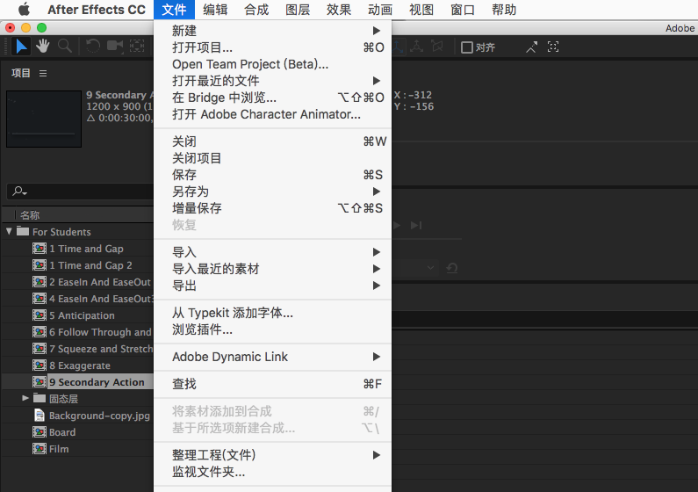Open the Apple menu
This screenshot has width=698, height=492.
pyautogui.click(x=24, y=10)
